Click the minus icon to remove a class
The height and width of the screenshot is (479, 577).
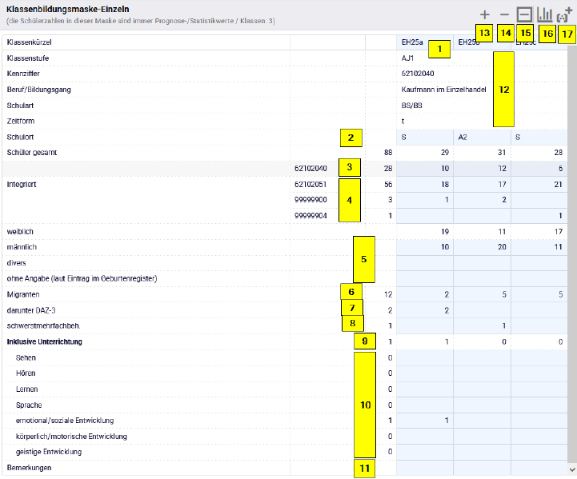[504, 14]
